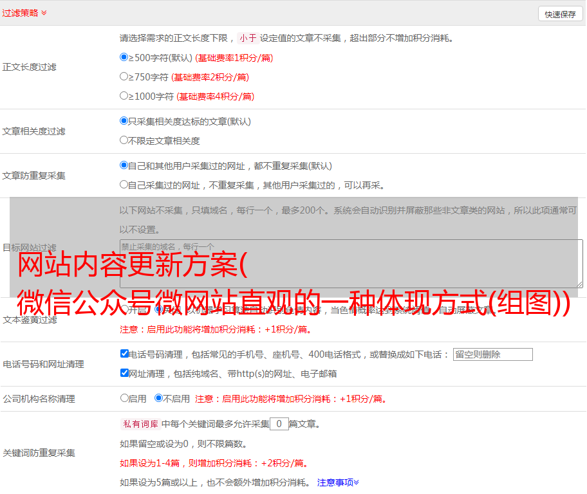Focus the 留空则删除 replacement phone field
The image size is (587, 494).
(492, 354)
